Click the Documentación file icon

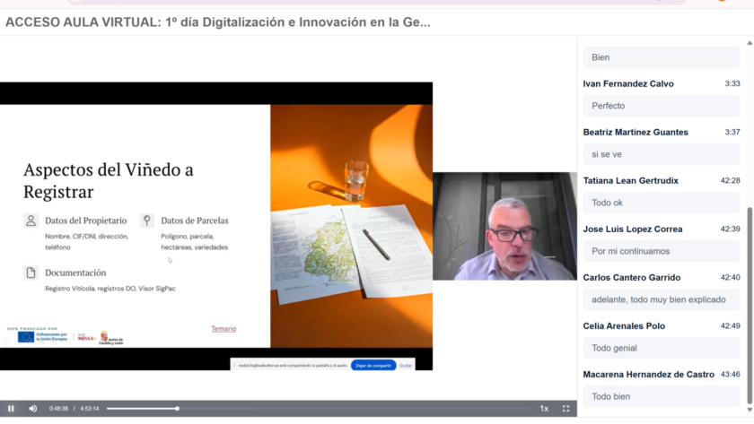coord(31,273)
